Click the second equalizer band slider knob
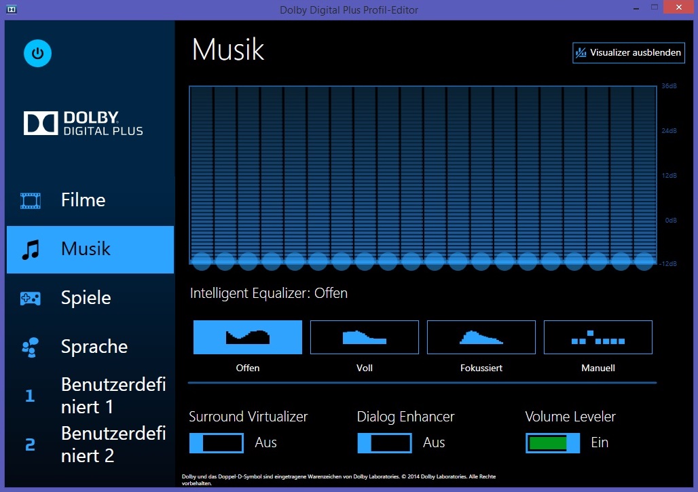Image resolution: width=698 pixels, height=492 pixels. 225,261
